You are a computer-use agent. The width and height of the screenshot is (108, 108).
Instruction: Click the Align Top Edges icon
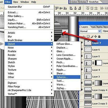click(57, 8)
